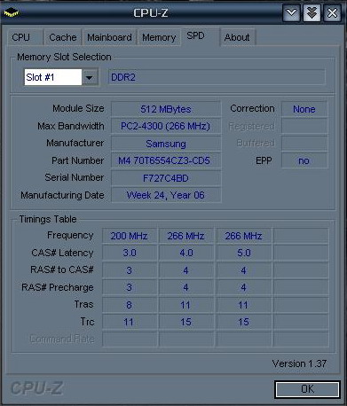Screen dimensions: 347x406
Task: Click the Tras value 8 cell
Action: click(x=130, y=305)
